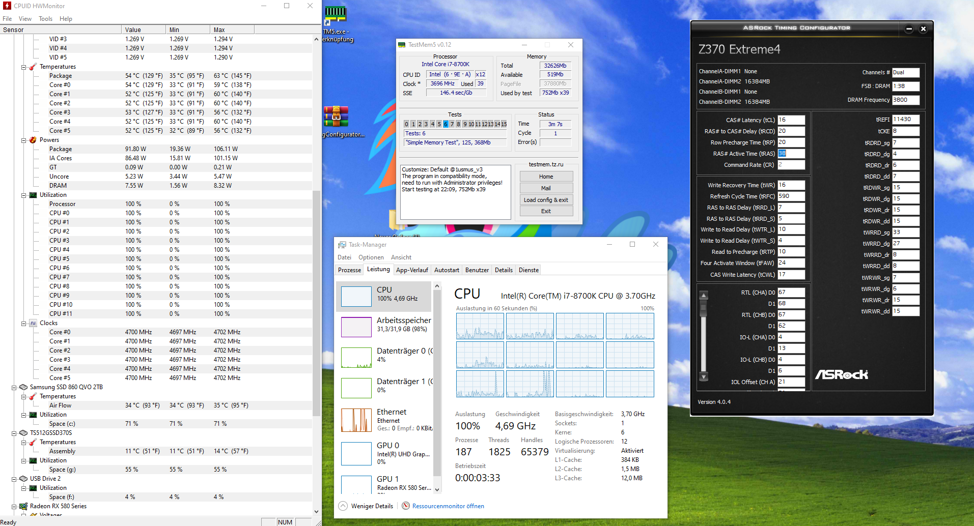This screenshot has width=974, height=526.
Task: Click the DRAM Frequency value field
Action: [906, 100]
